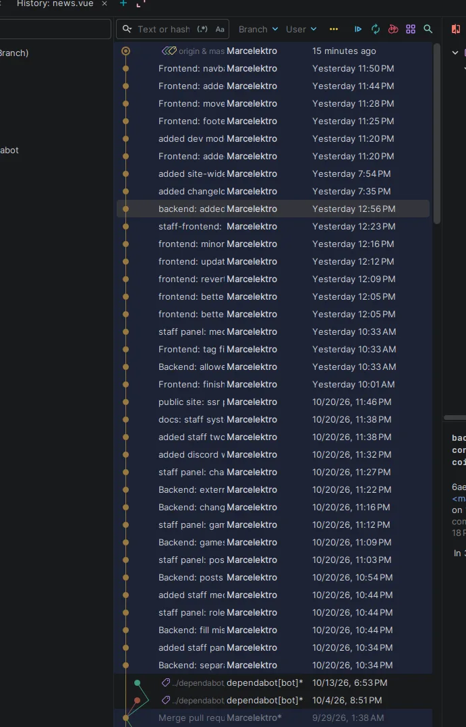Select the 'origin & mas' commit from 15 minutes ago
466x727 pixels.
[x=273, y=51]
